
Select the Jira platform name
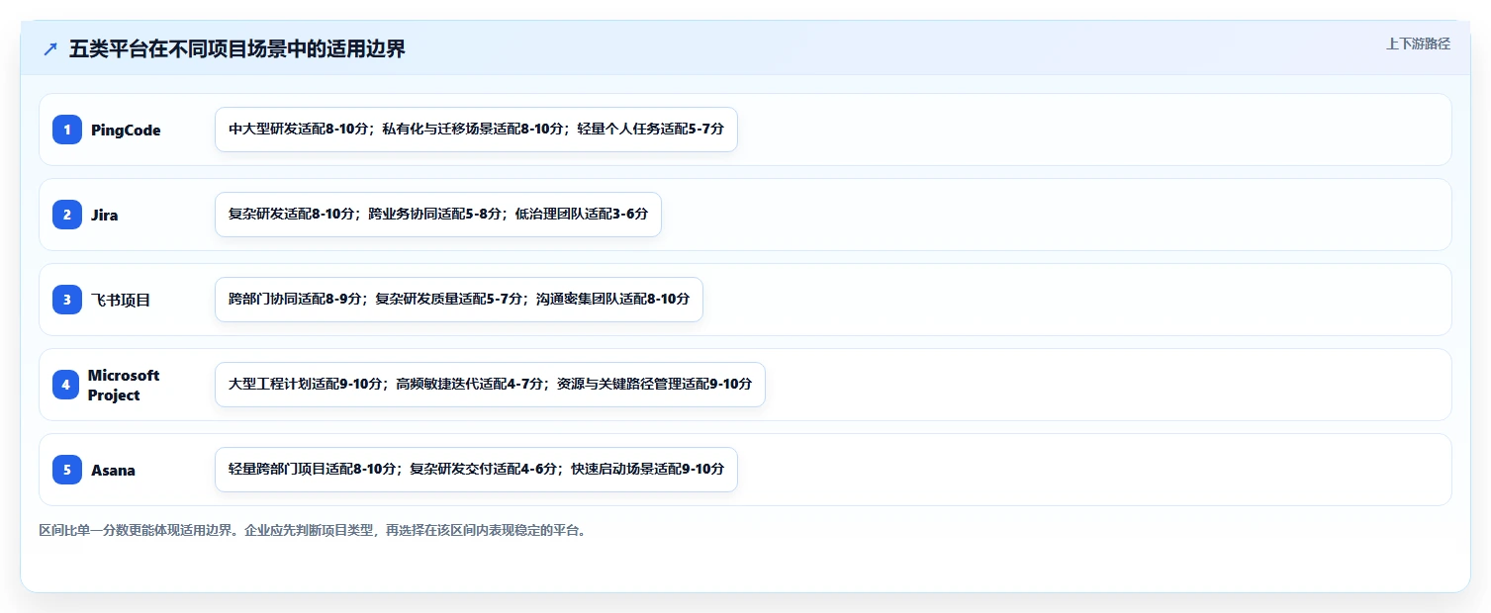tap(105, 216)
